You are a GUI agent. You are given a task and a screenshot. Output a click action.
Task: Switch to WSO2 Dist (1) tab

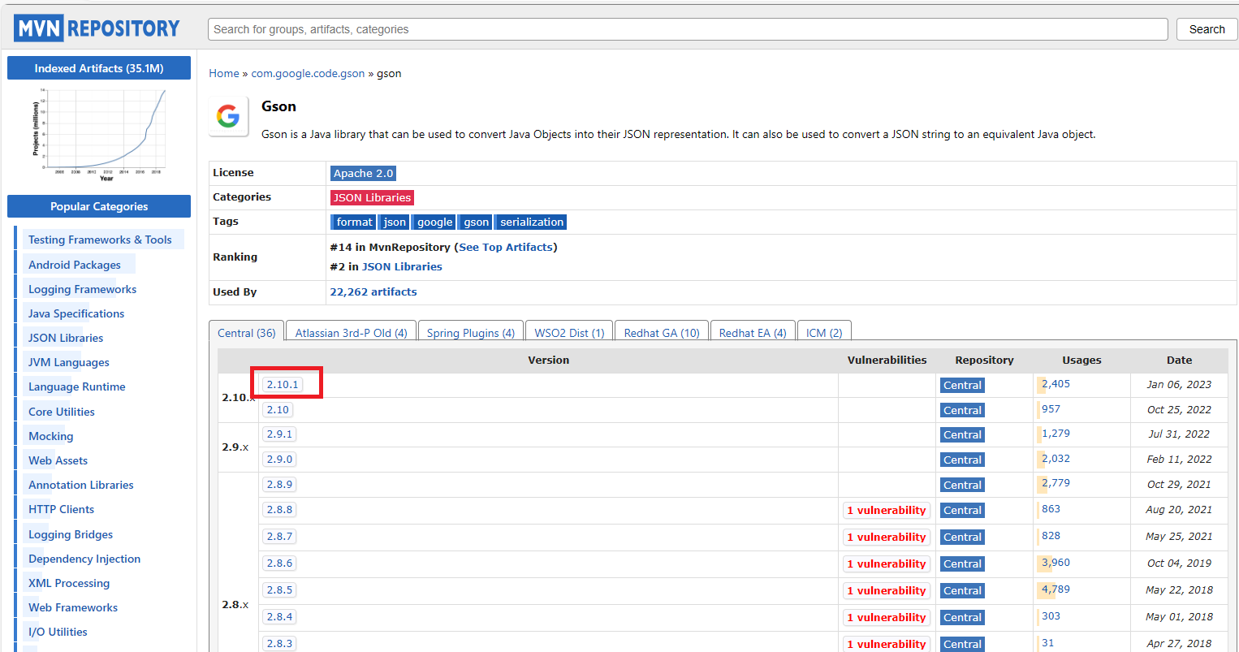pos(569,333)
